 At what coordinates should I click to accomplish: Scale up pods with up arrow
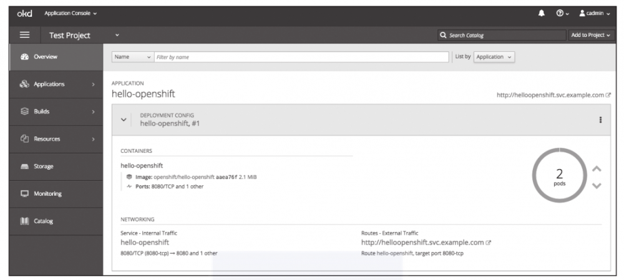pyautogui.click(x=596, y=169)
